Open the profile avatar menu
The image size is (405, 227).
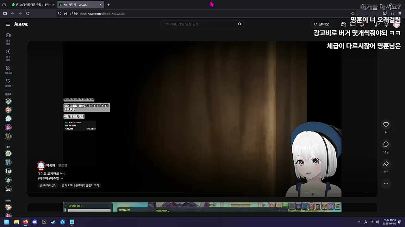(x=396, y=24)
